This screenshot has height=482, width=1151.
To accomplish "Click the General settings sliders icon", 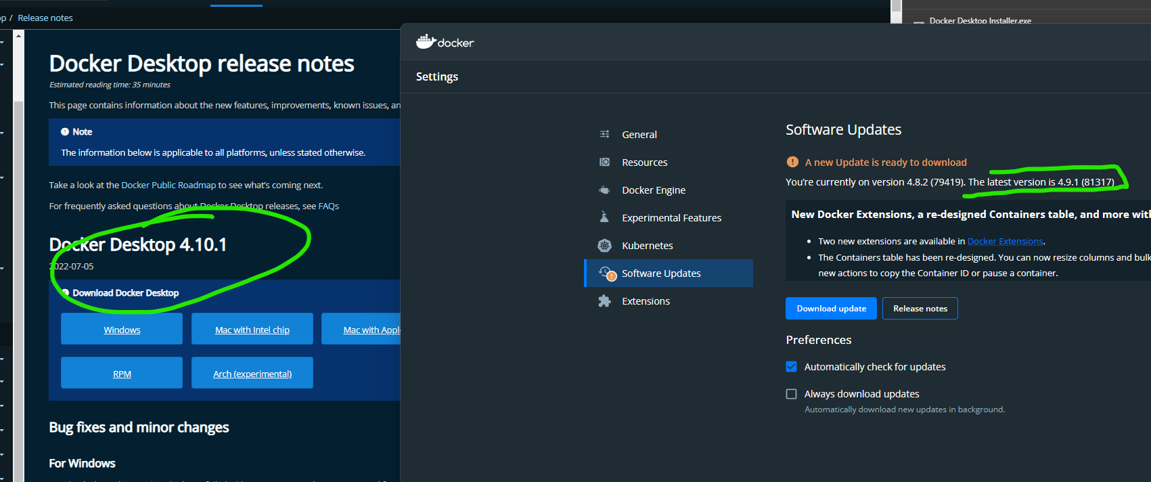I will click(604, 134).
